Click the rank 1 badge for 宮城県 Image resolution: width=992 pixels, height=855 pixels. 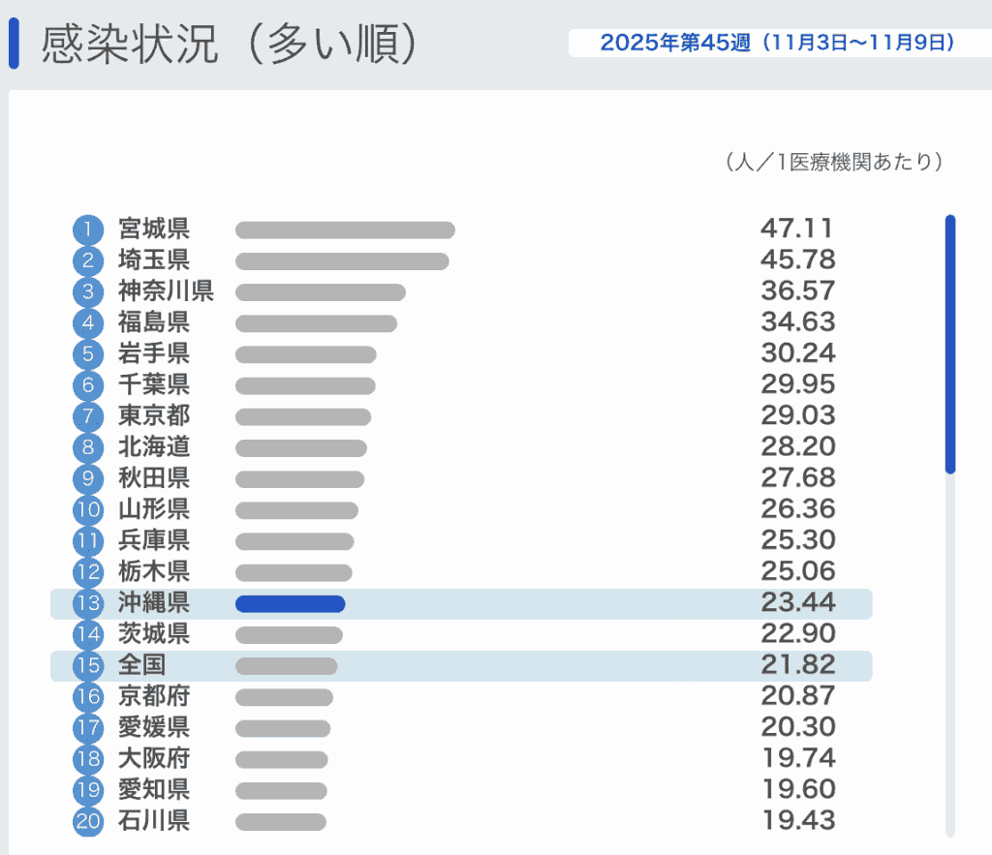87,229
